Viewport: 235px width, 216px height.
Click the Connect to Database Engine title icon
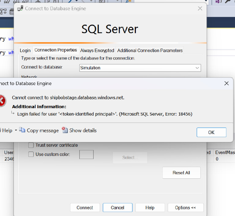[x=20, y=9]
